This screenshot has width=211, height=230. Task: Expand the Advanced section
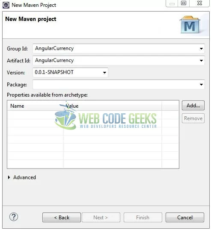(x=9, y=177)
